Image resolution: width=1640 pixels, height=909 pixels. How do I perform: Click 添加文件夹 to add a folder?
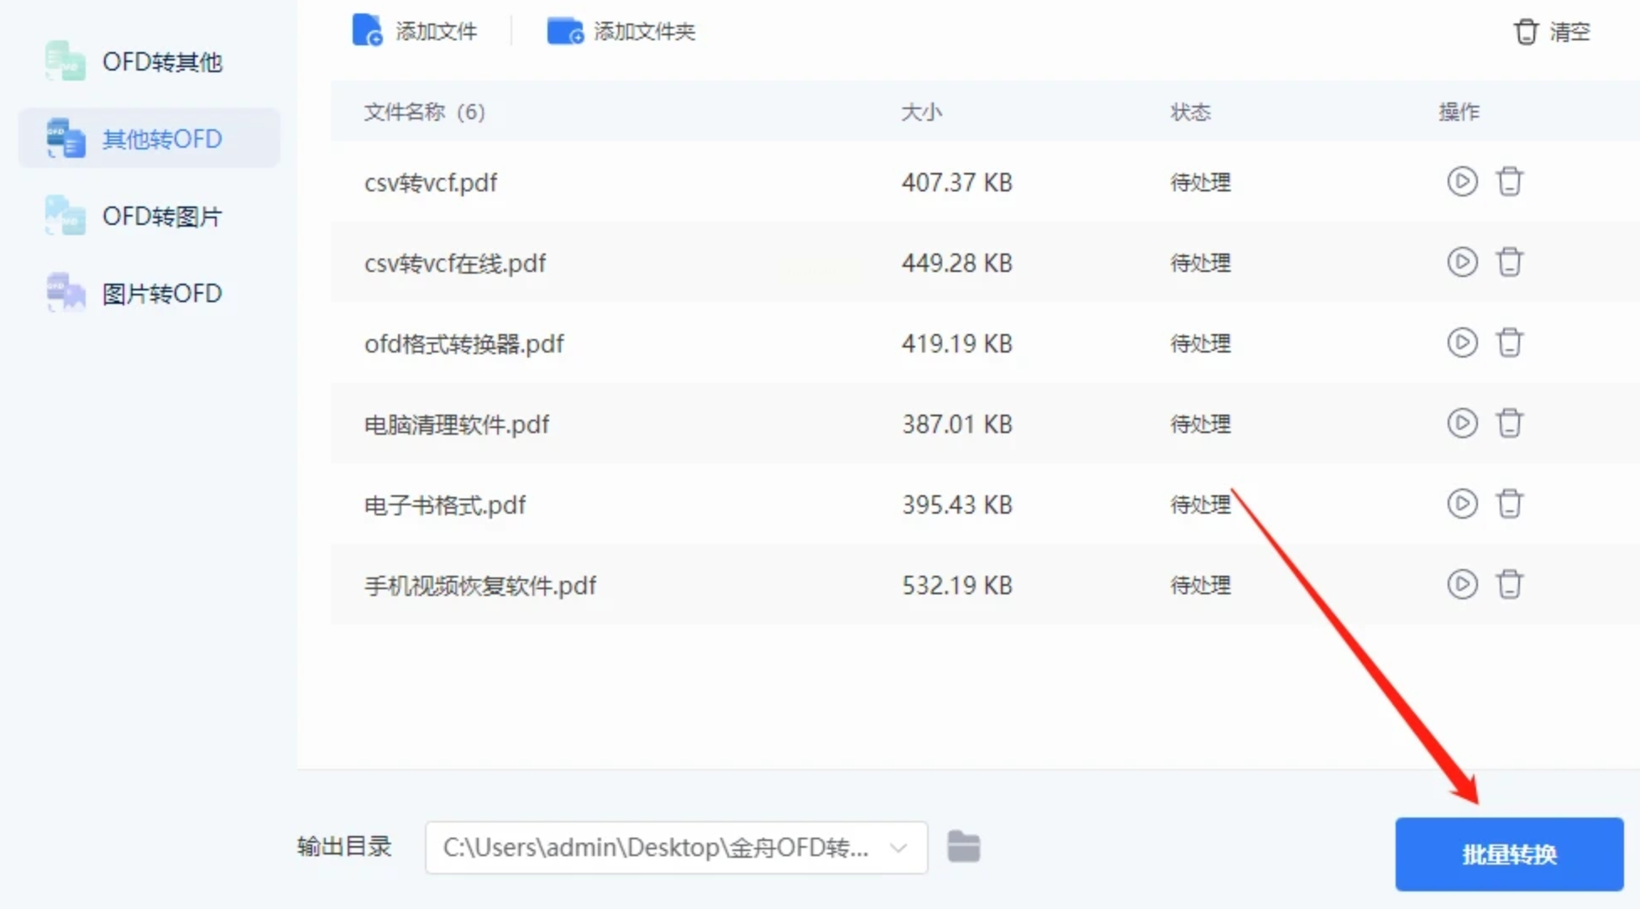point(621,31)
